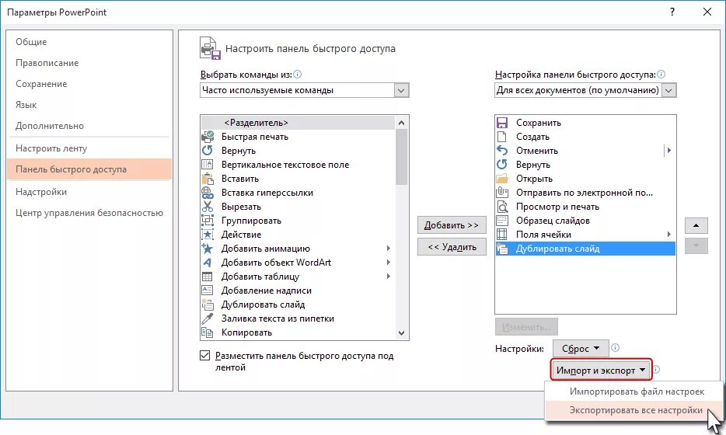
Task: Click the 'Добавить >>' button
Action: [452, 225]
